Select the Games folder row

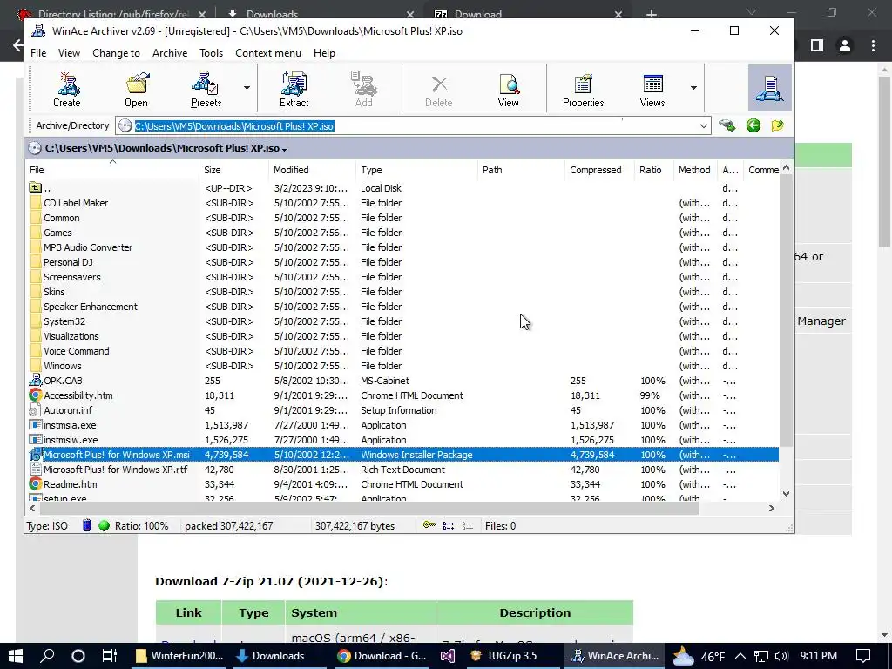pos(402,232)
